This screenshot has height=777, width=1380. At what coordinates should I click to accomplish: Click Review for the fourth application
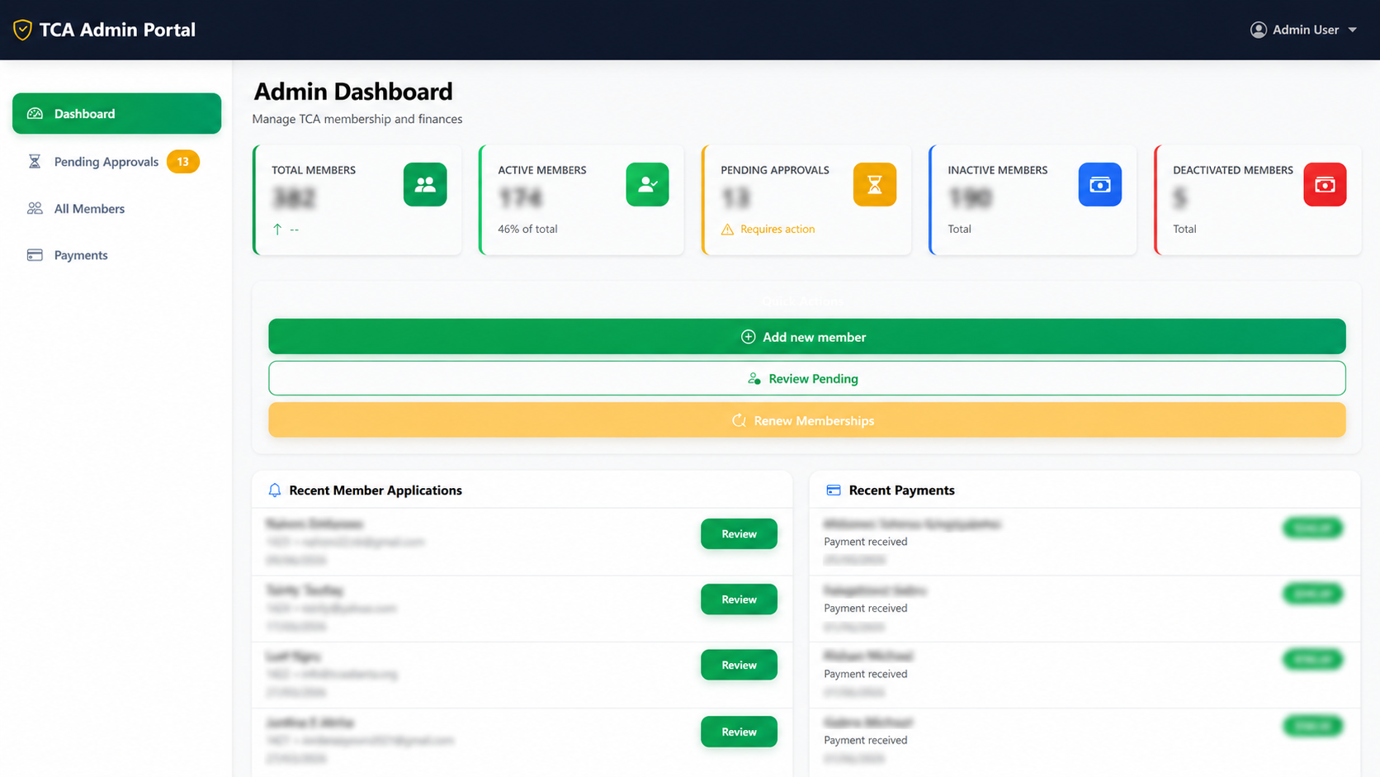click(x=739, y=732)
